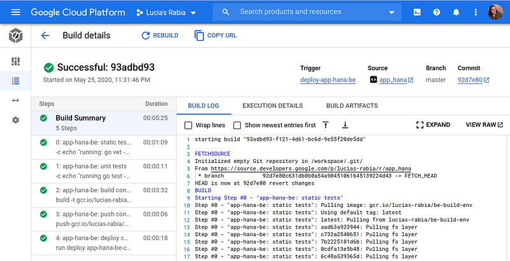Select the Build Summary row
The height and width of the screenshot is (261, 510).
[103, 123]
